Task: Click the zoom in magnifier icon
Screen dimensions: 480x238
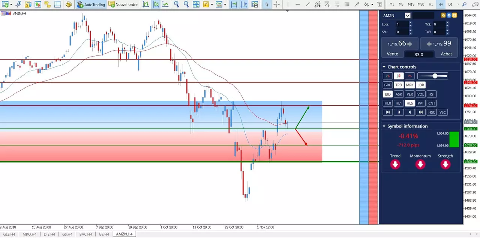Action: coord(177,4)
